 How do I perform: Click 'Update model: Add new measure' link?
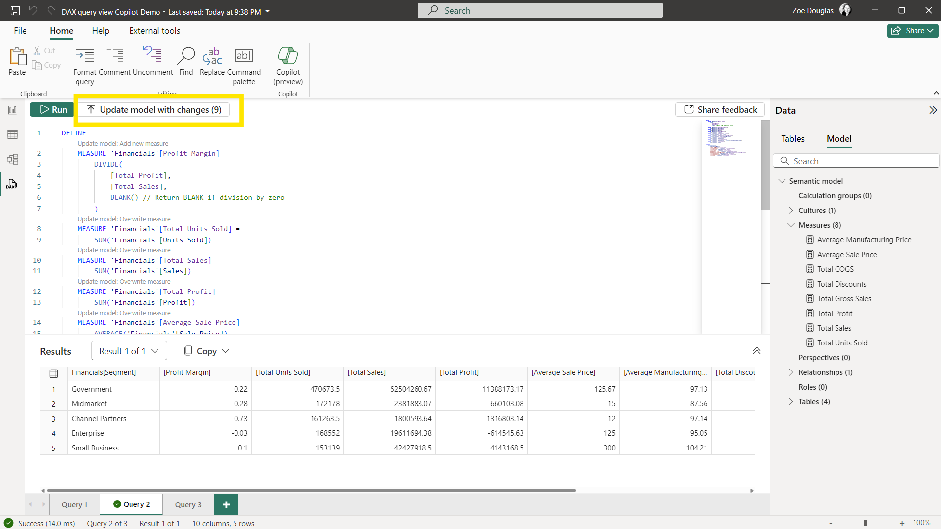(x=123, y=143)
